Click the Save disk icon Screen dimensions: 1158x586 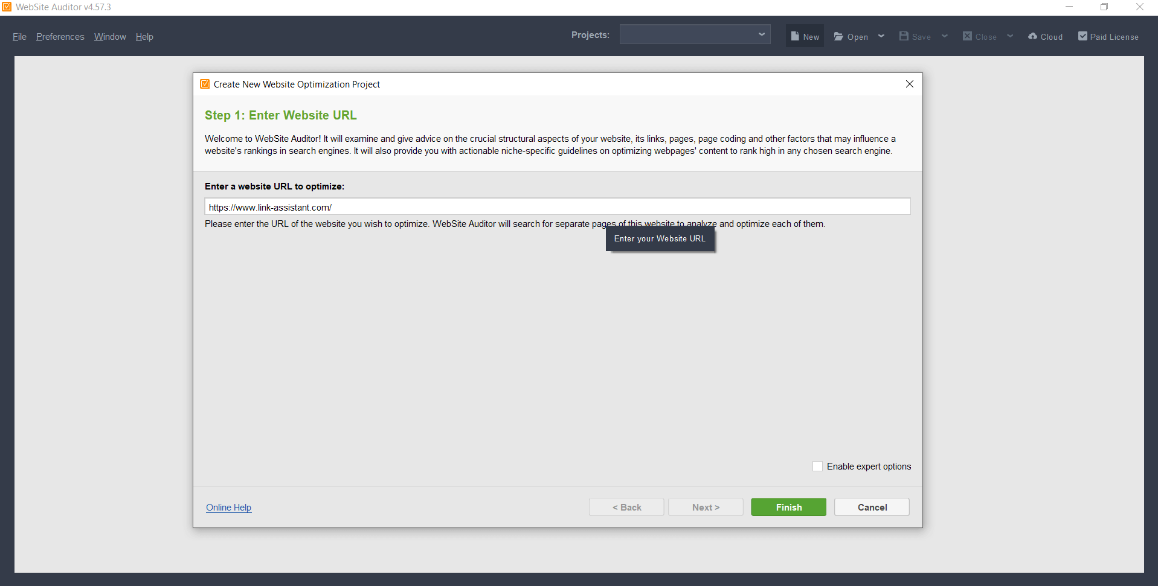[x=904, y=36]
